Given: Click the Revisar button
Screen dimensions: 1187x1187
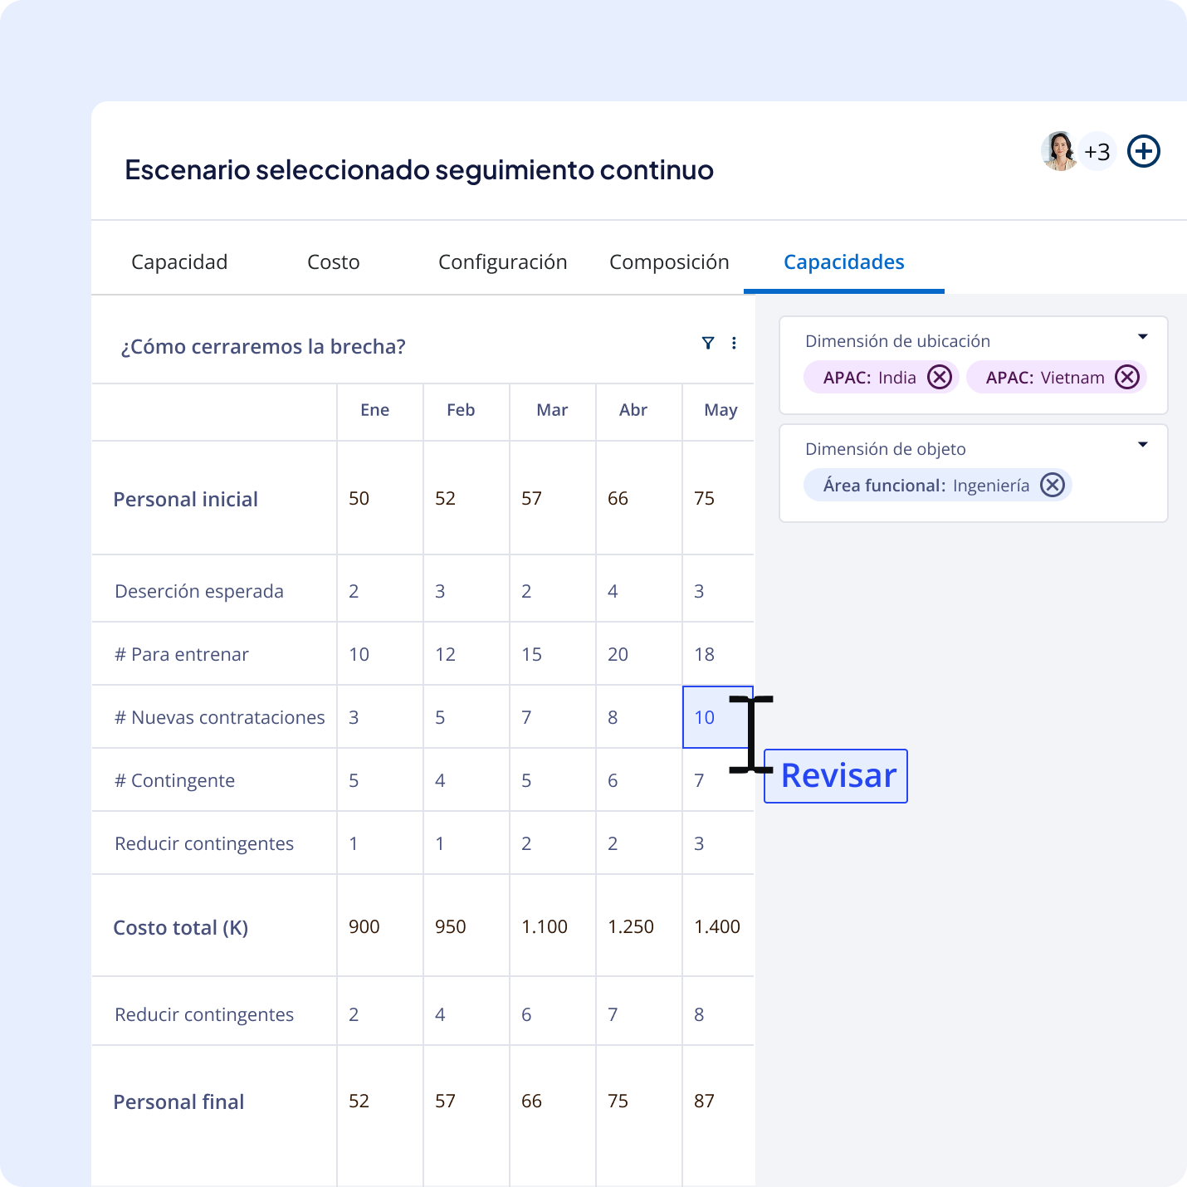Looking at the screenshot, I should 836,776.
